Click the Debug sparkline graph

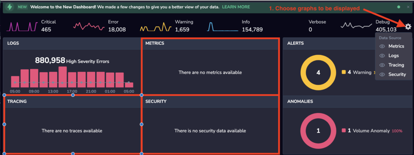357,25
